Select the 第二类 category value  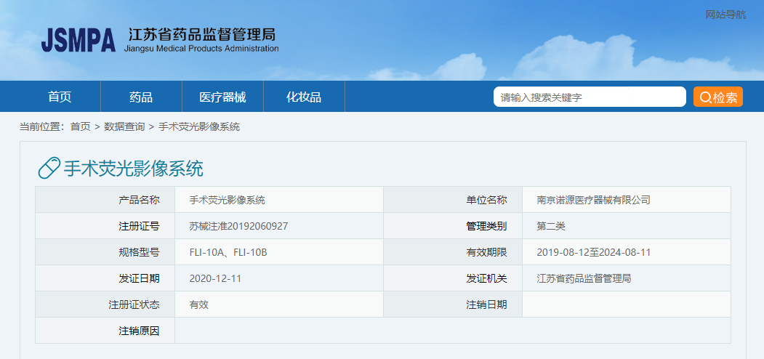point(551,227)
